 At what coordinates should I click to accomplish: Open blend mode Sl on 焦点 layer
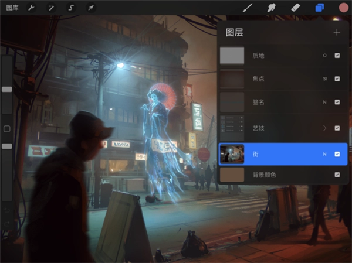click(x=324, y=78)
